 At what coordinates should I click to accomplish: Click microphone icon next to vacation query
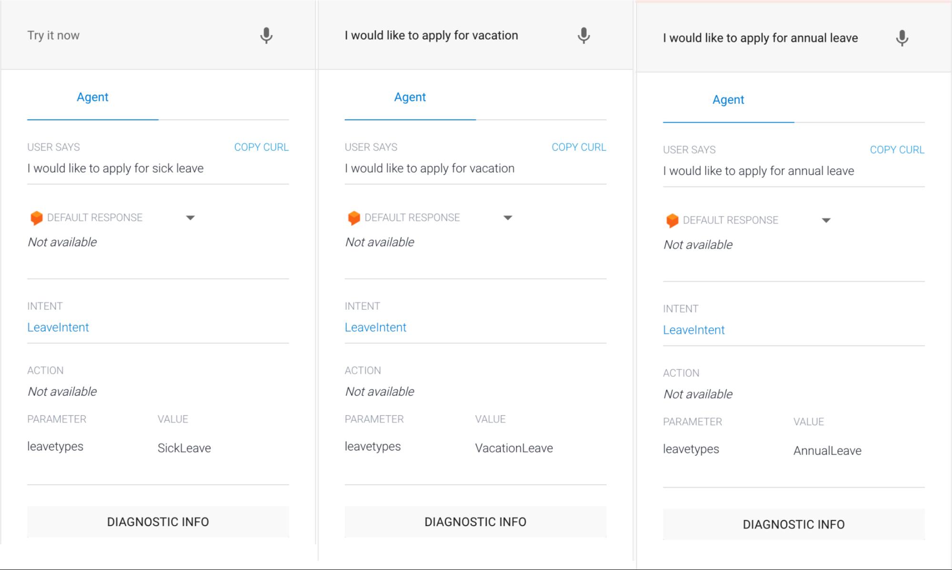point(583,36)
